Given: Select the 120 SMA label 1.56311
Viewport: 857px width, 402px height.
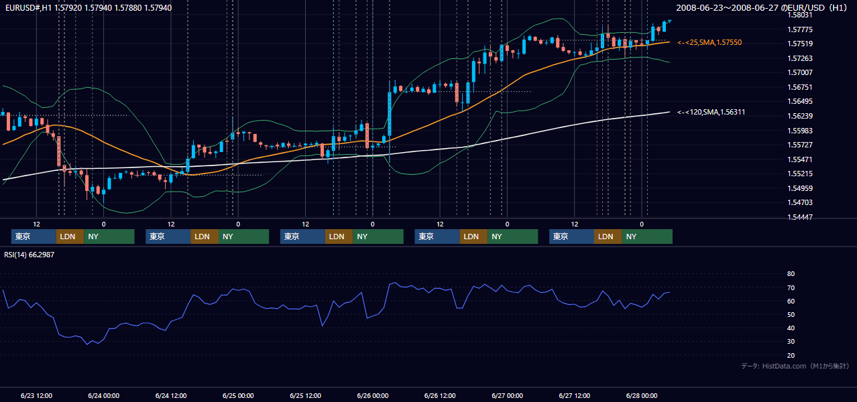Looking at the screenshot, I should pyautogui.click(x=711, y=112).
